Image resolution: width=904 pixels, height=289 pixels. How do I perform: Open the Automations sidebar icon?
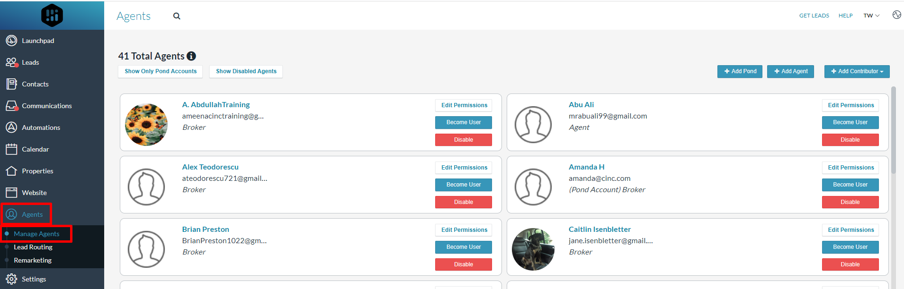coord(11,127)
